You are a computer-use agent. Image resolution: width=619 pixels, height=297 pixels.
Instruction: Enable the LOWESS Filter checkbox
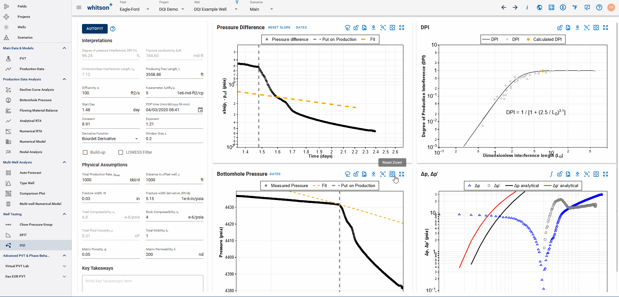pos(121,152)
